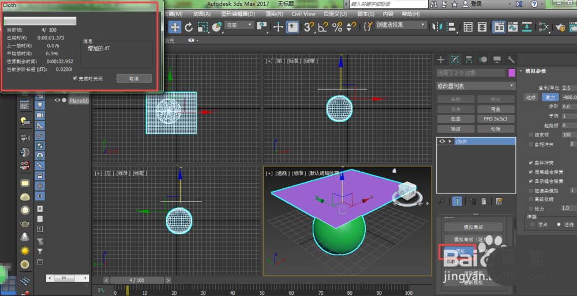This screenshot has height=296, width=577.
Task: Switch to the Hierarchy panel tab
Action: tap(469, 59)
